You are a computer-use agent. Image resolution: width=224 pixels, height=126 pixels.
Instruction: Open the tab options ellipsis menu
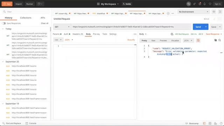pyautogui.click(x=173, y=13)
